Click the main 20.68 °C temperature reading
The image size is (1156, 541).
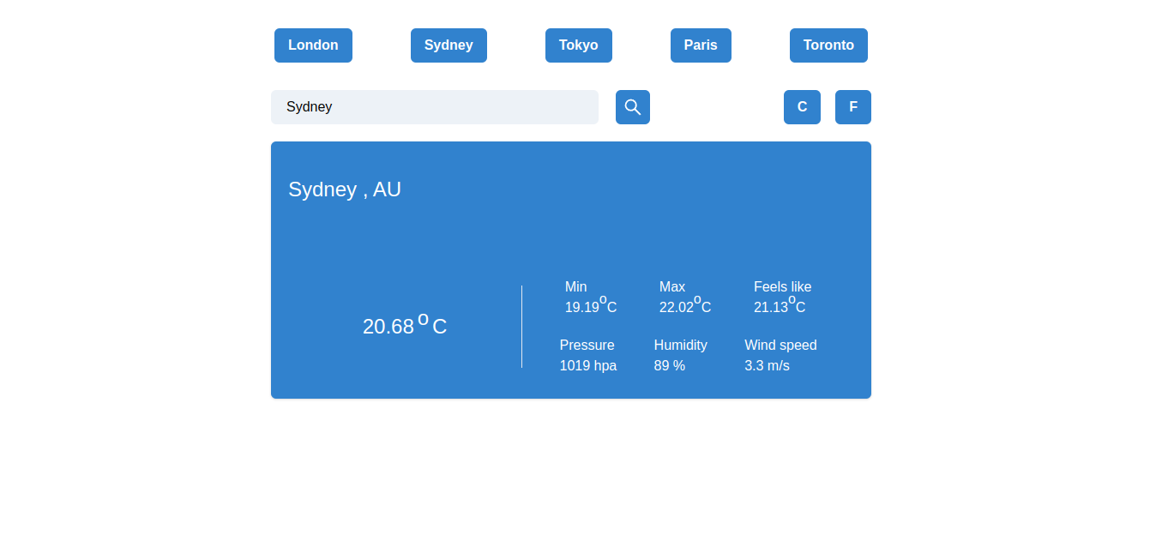[x=405, y=326]
